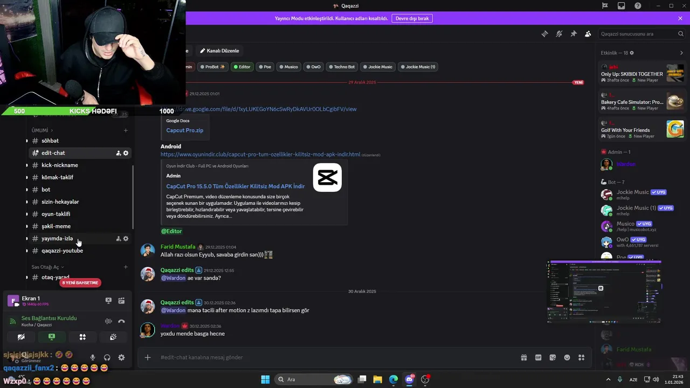690x388 pixels.
Task: Open apps launcher in message bar
Action: click(581, 357)
